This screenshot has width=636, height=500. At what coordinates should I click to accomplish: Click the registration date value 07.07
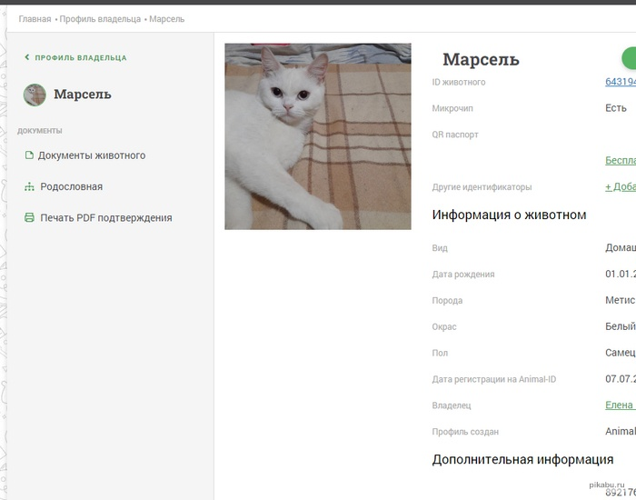[x=621, y=379]
